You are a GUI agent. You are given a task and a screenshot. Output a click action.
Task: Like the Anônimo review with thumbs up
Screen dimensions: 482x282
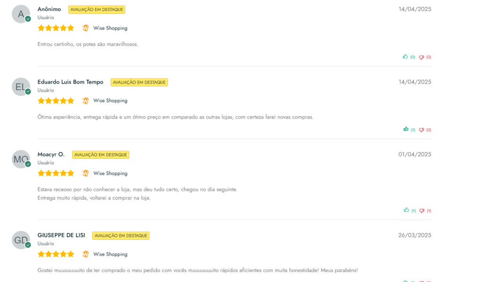[x=405, y=56]
